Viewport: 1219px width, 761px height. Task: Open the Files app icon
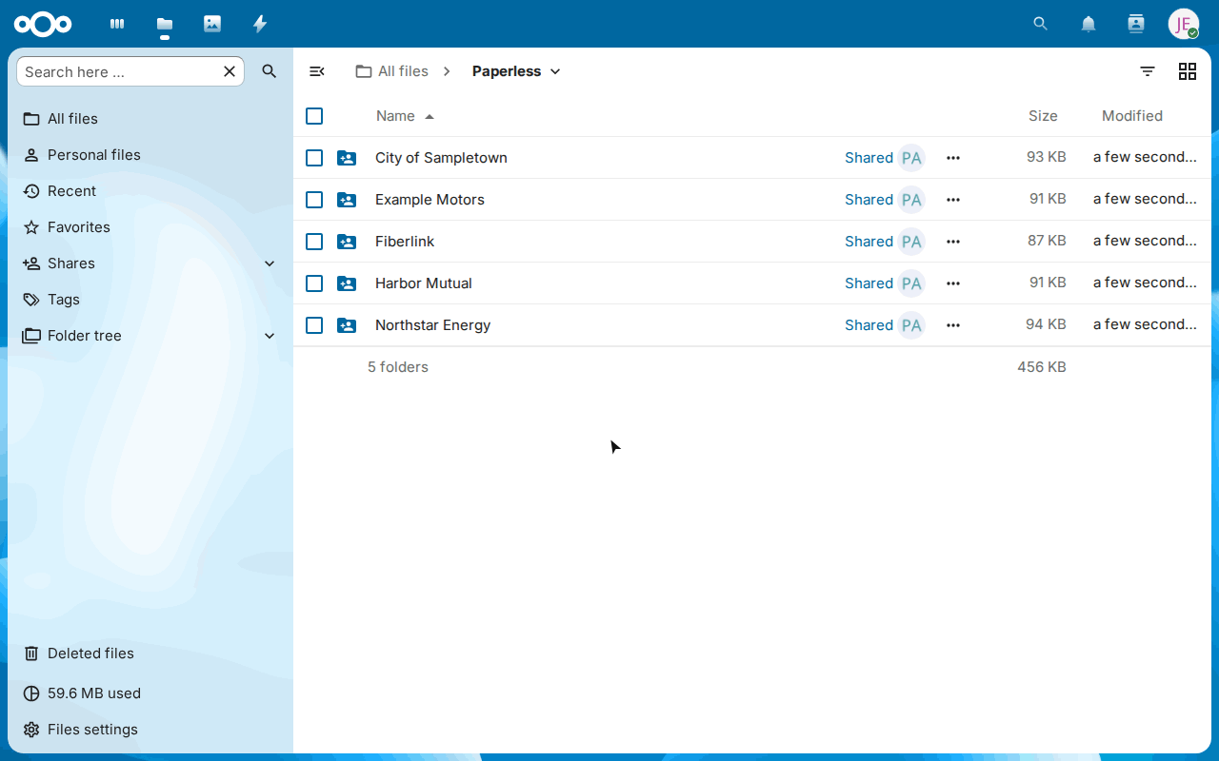(165, 24)
